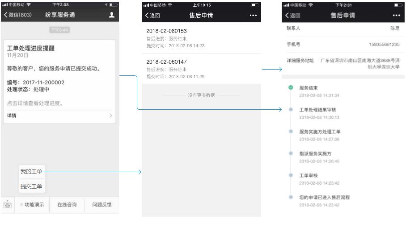406x227 pixels.
Task: Tap 返回 on the order list screen
Action: (x=153, y=16)
